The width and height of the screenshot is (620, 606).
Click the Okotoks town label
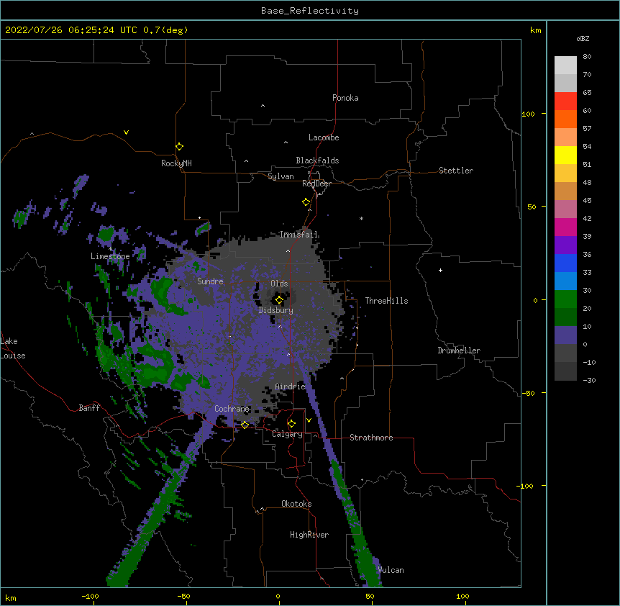[296, 504]
